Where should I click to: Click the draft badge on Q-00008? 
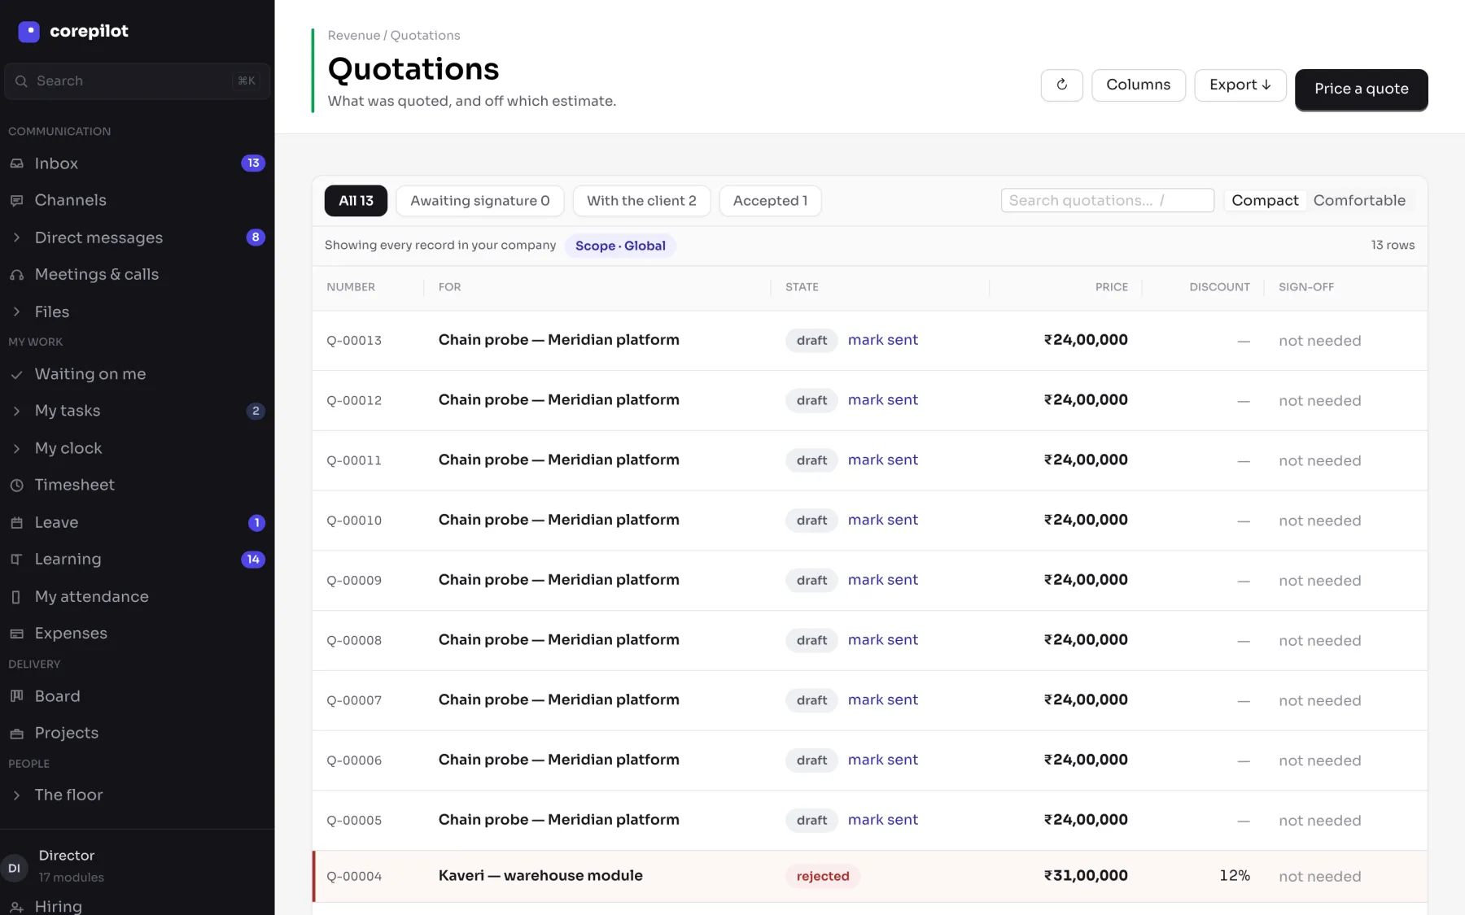(811, 640)
